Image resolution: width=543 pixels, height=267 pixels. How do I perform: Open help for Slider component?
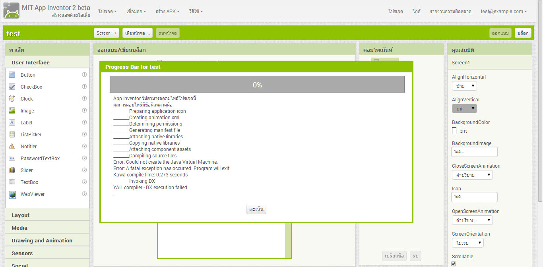click(x=84, y=170)
